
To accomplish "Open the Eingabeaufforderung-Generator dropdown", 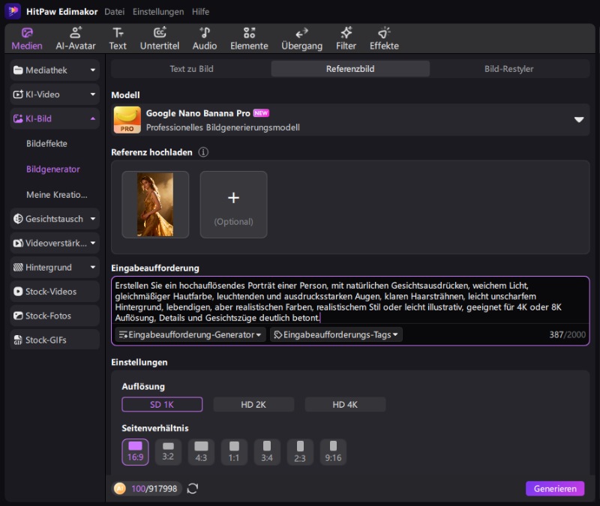I will [x=190, y=334].
